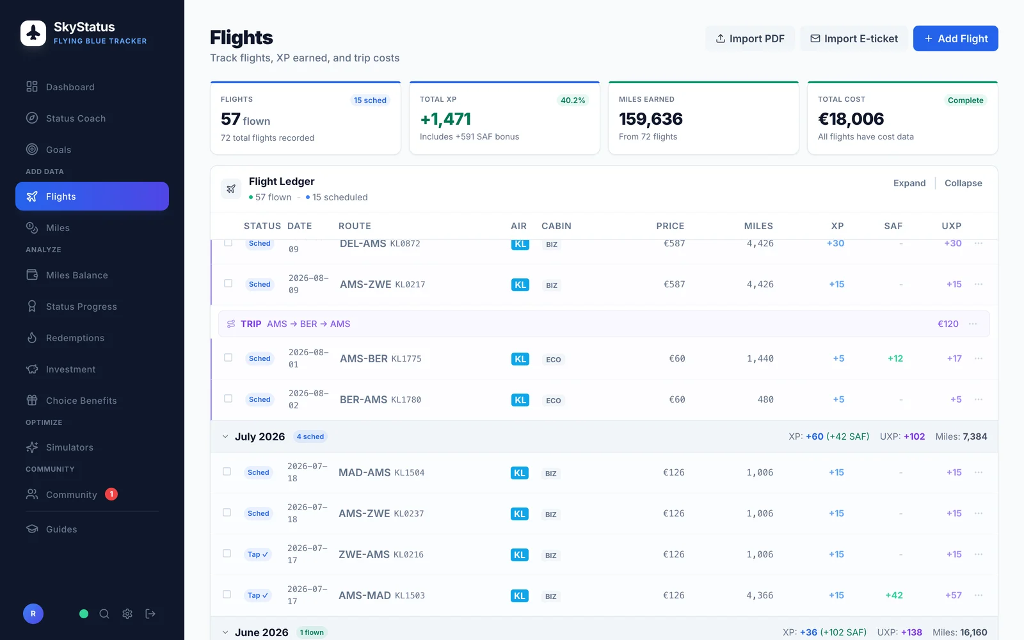Click the Redemptions flame icon

coord(32,338)
